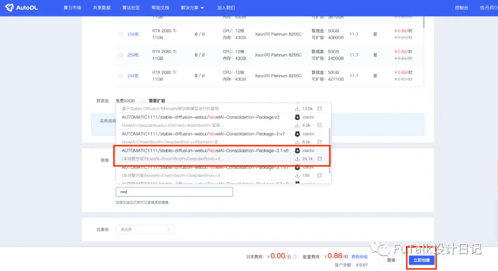Image resolution: width=498 pixels, height=271 pixels.
Task: Click the download icon next to 4.0k
Action: [x=297, y=125]
